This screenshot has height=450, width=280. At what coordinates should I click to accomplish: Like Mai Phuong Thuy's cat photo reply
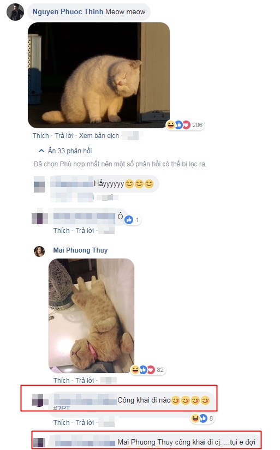(x=62, y=381)
